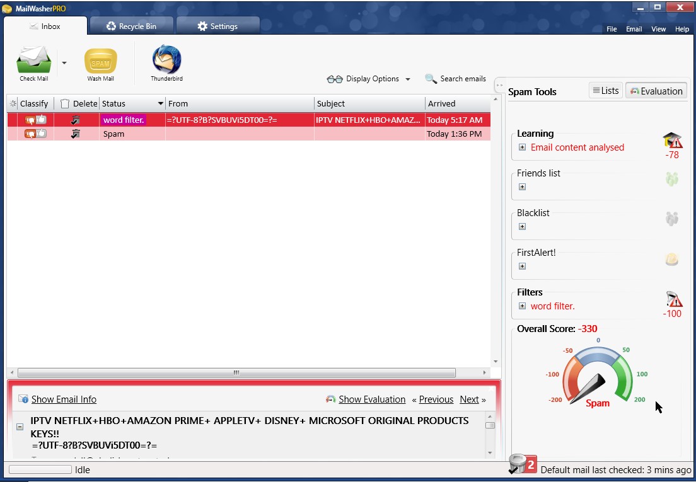696x482 pixels.
Task: Switch to the Recycle Bin tab
Action: (131, 26)
